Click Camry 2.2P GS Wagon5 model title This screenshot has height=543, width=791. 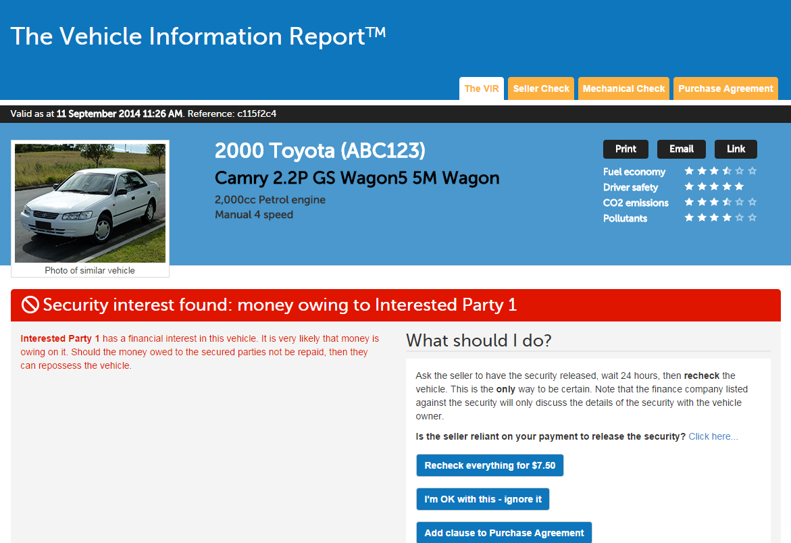(357, 178)
